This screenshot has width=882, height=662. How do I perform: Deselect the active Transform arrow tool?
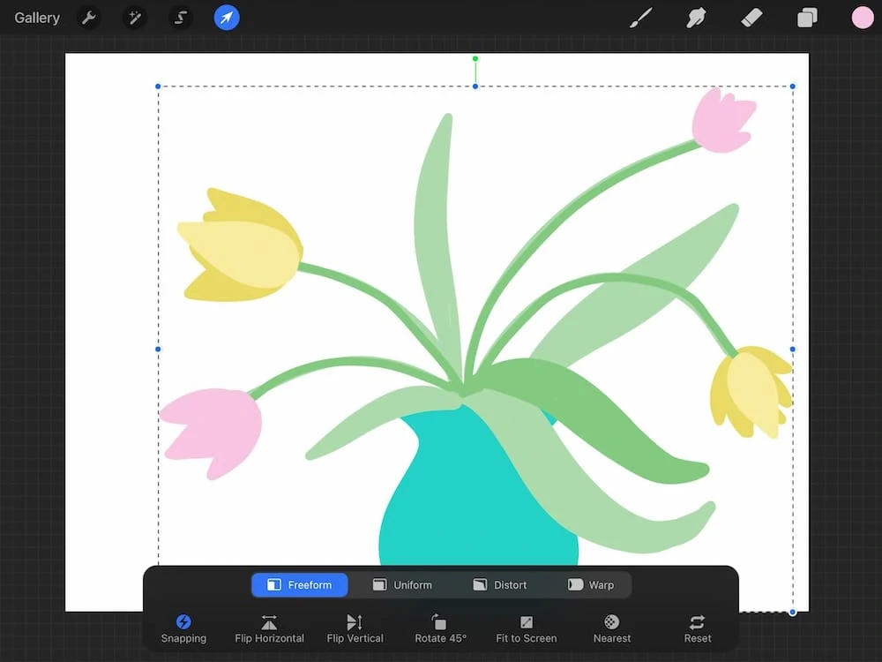[227, 18]
